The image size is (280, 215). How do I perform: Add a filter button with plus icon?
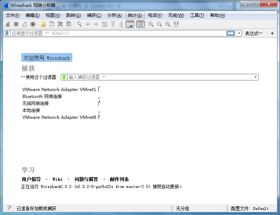click(272, 33)
